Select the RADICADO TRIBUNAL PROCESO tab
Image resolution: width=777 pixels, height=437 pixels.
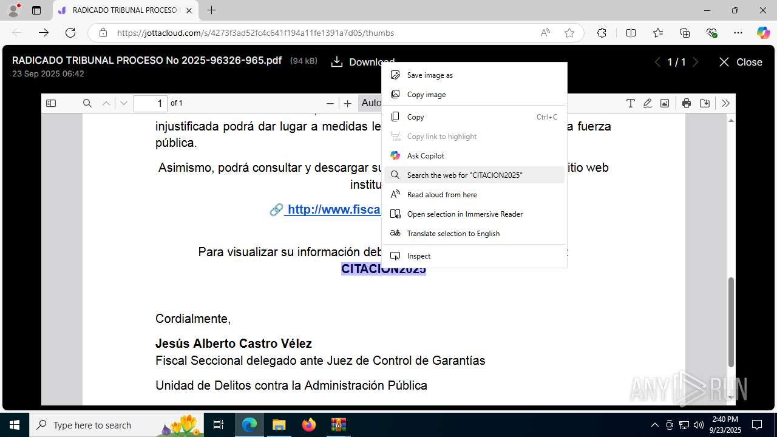[126, 10]
